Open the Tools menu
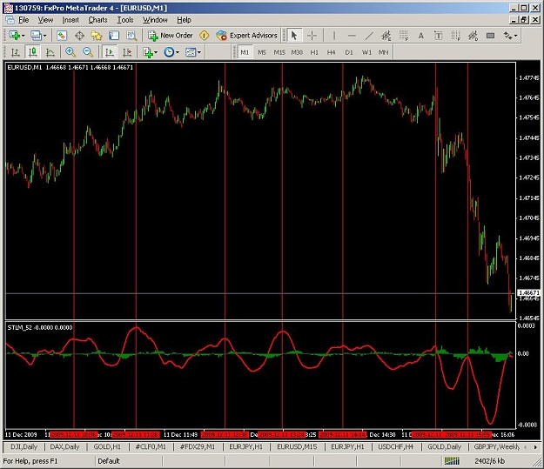This screenshot has width=544, height=469. [x=124, y=20]
